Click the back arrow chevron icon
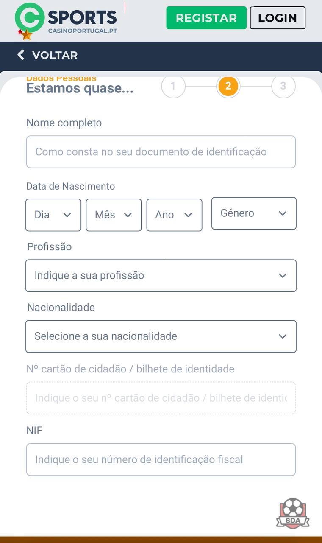Screen dimensions: 322x543 [x=21, y=55]
